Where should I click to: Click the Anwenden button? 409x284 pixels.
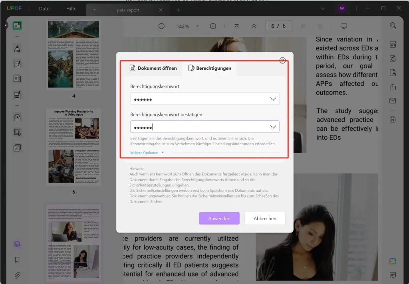219,218
